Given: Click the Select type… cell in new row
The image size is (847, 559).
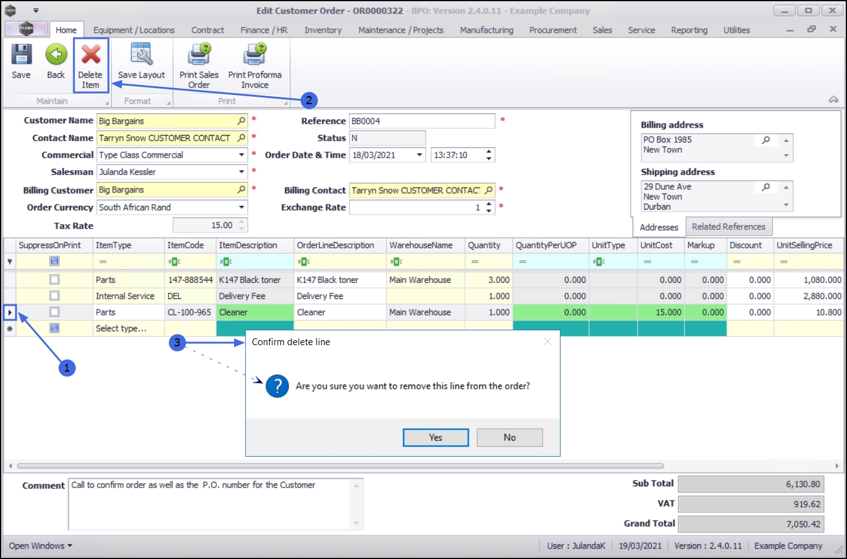Looking at the screenshot, I should pyautogui.click(x=128, y=328).
